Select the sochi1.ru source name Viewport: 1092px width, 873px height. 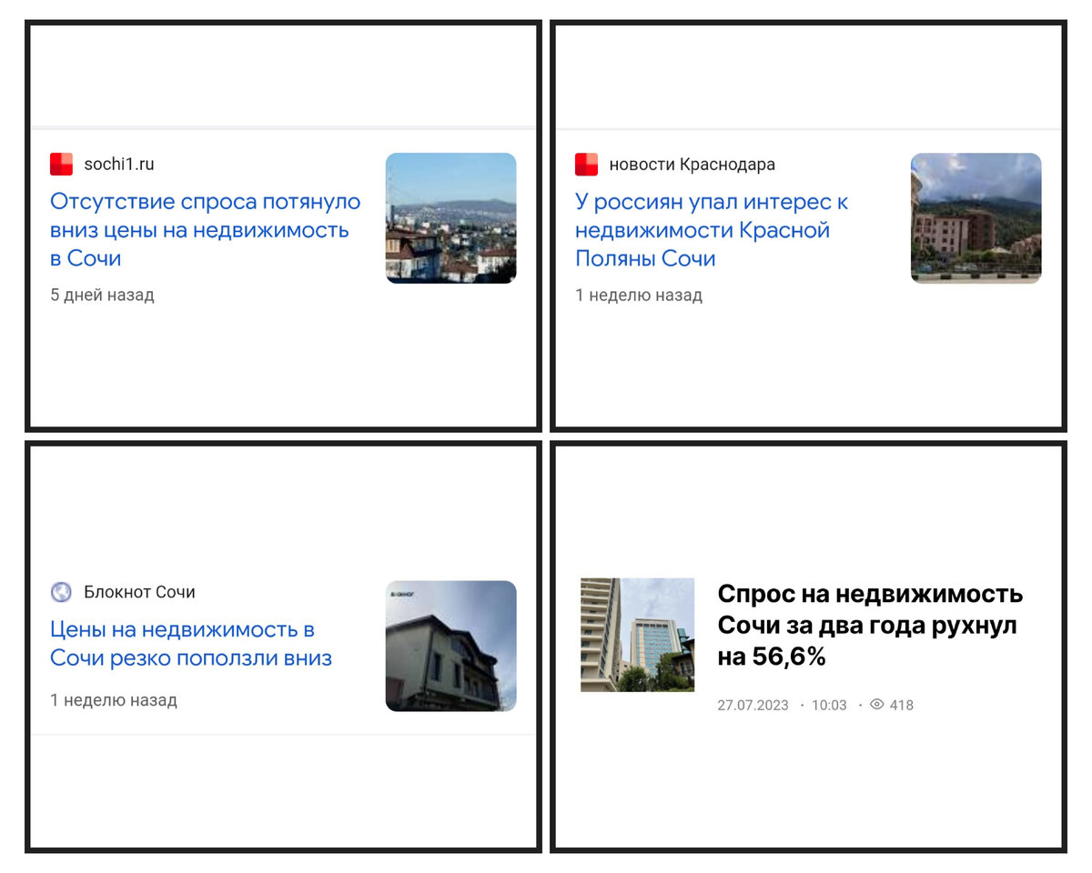tap(119, 165)
